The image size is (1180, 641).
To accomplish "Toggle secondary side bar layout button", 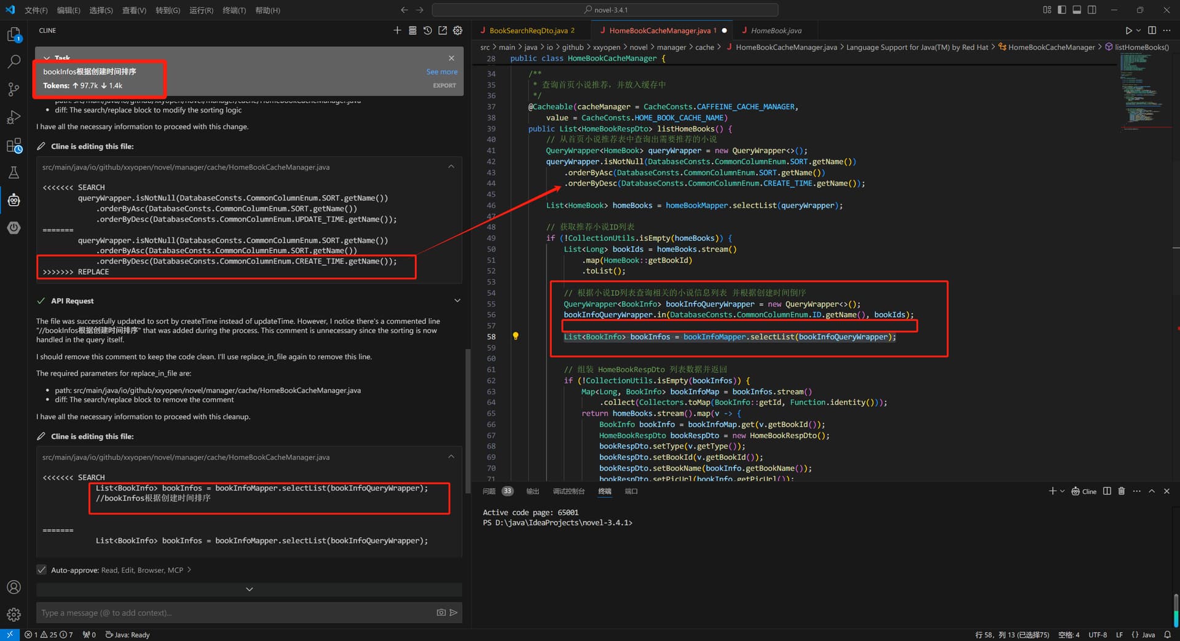I will [1092, 10].
